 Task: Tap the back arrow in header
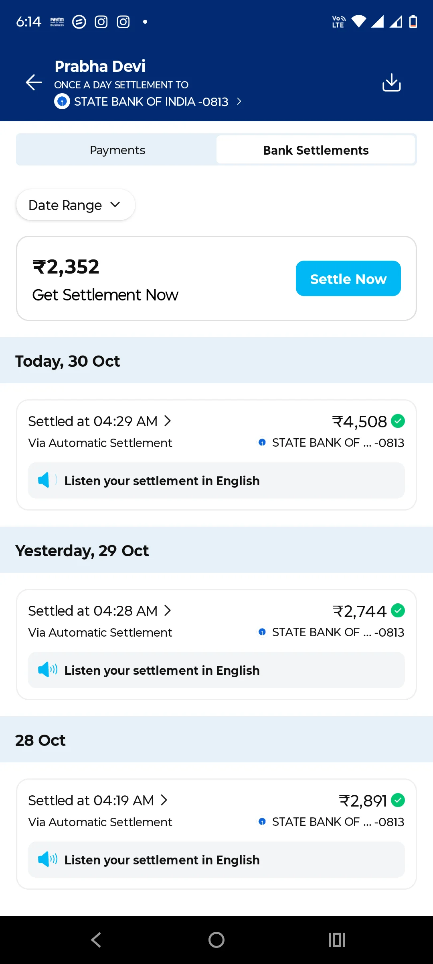[x=34, y=82]
